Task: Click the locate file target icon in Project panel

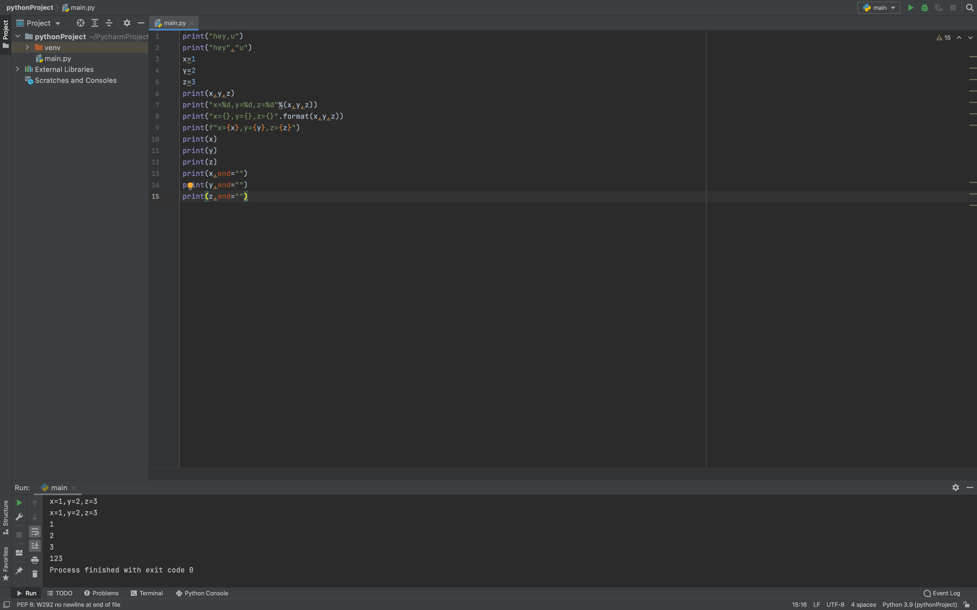Action: pos(81,23)
